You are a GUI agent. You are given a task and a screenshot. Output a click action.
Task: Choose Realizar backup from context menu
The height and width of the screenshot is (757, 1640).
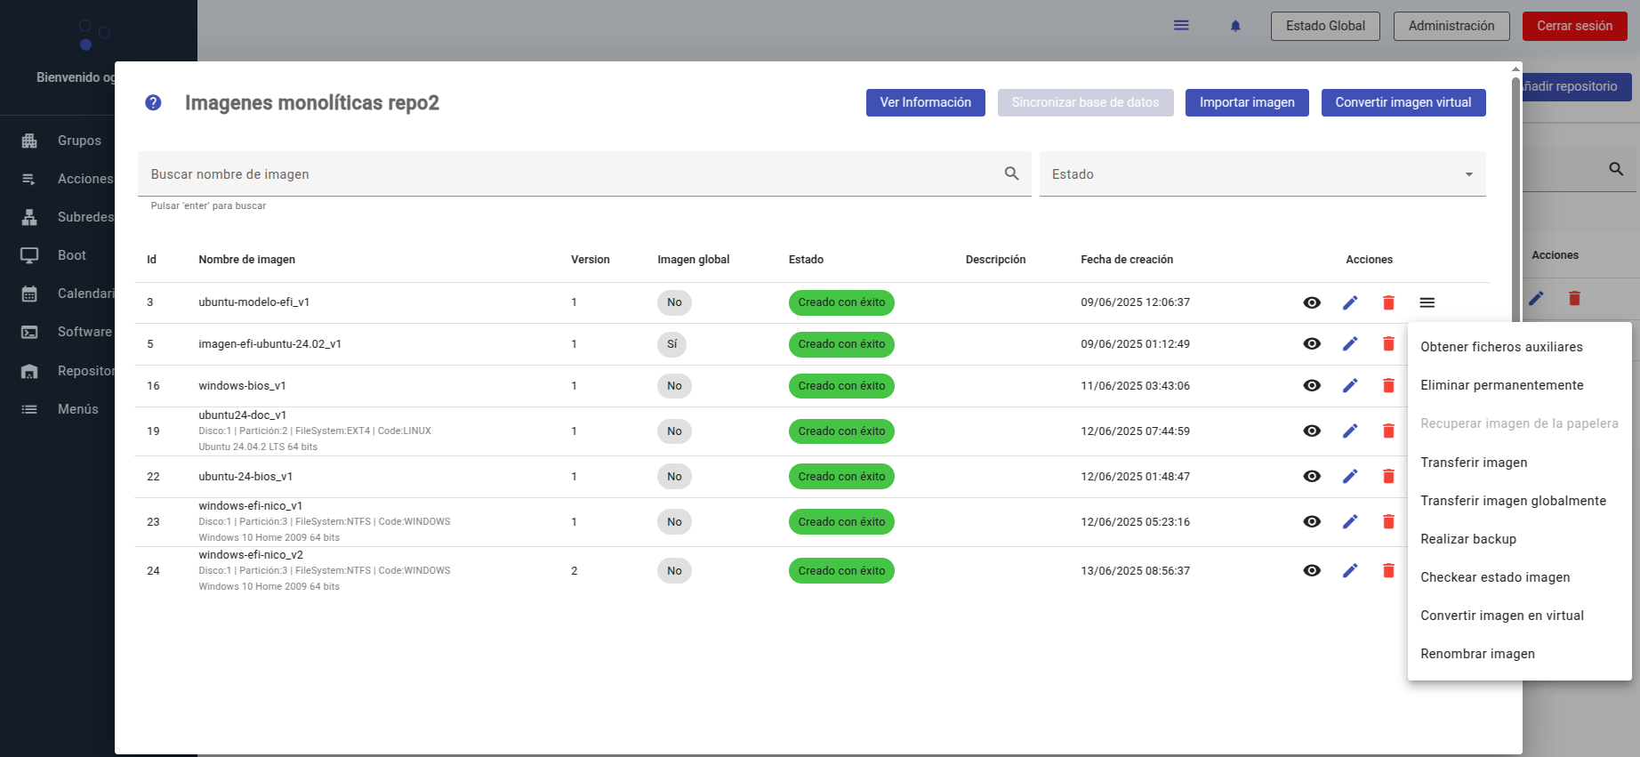coord(1468,539)
